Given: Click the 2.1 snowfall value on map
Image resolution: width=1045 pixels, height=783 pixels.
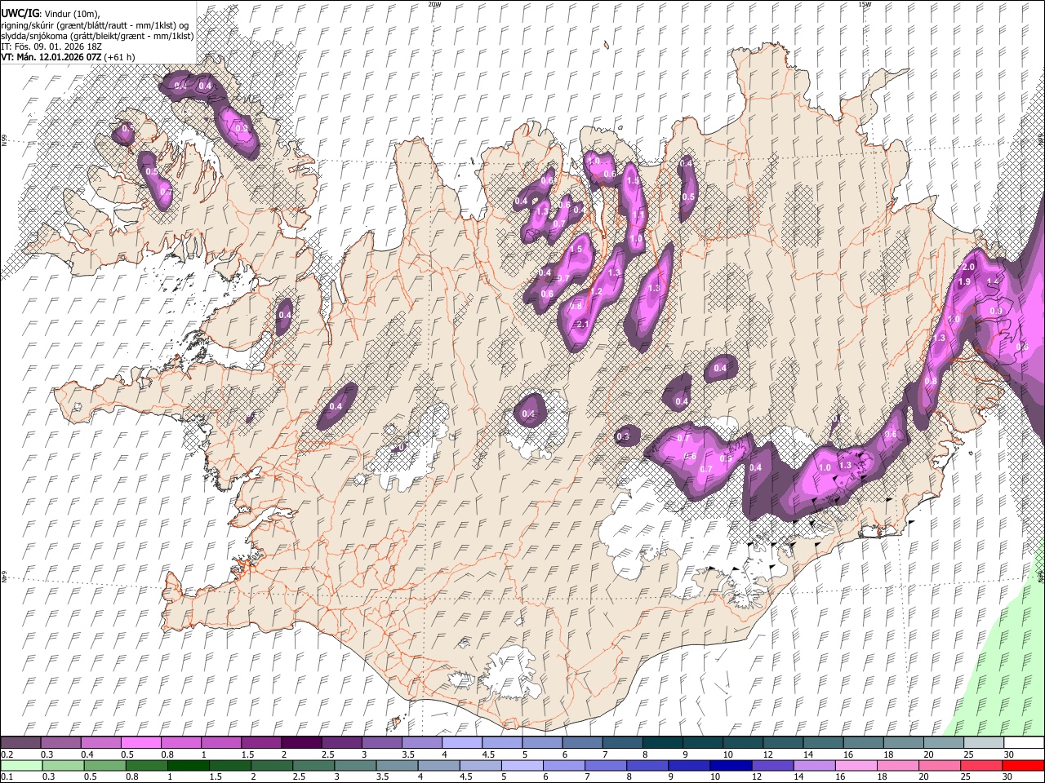Looking at the screenshot, I should pos(582,325).
